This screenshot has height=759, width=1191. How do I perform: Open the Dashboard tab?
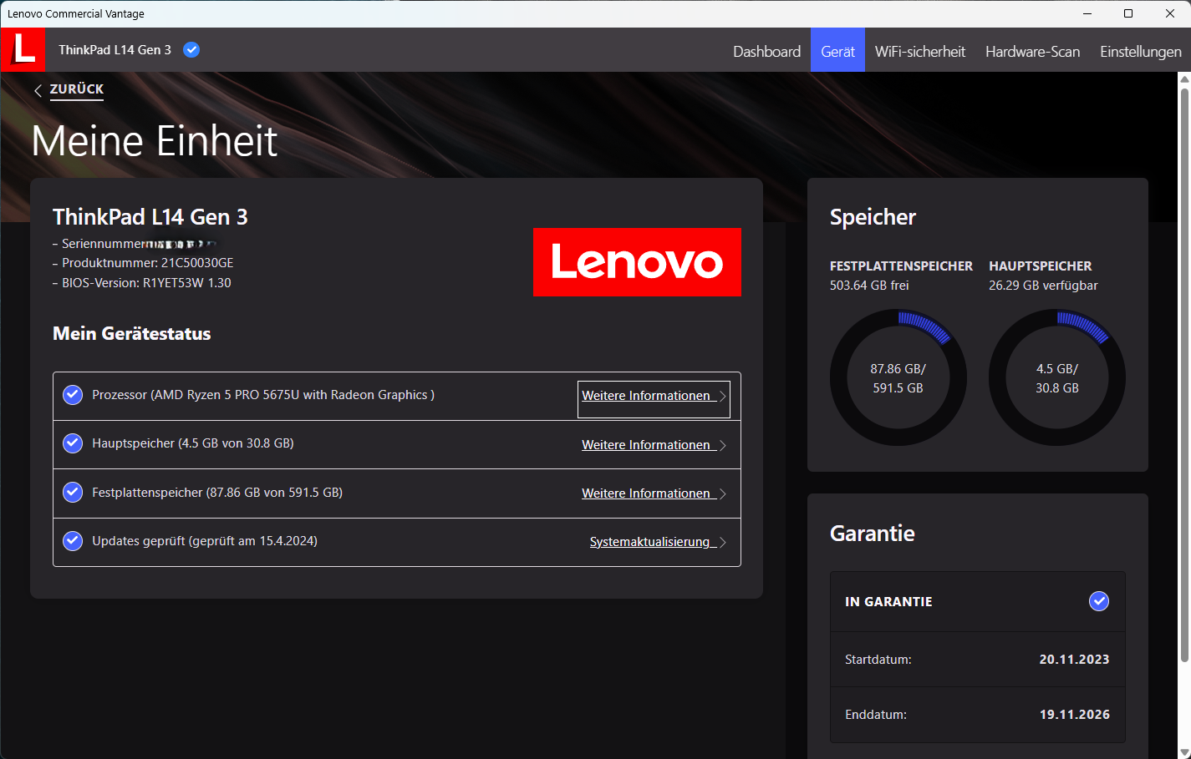pyautogui.click(x=766, y=52)
